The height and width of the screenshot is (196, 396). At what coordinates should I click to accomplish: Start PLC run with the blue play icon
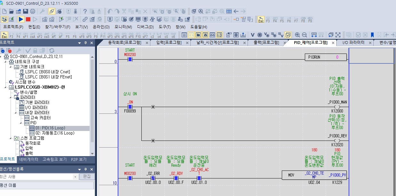pos(21,19)
